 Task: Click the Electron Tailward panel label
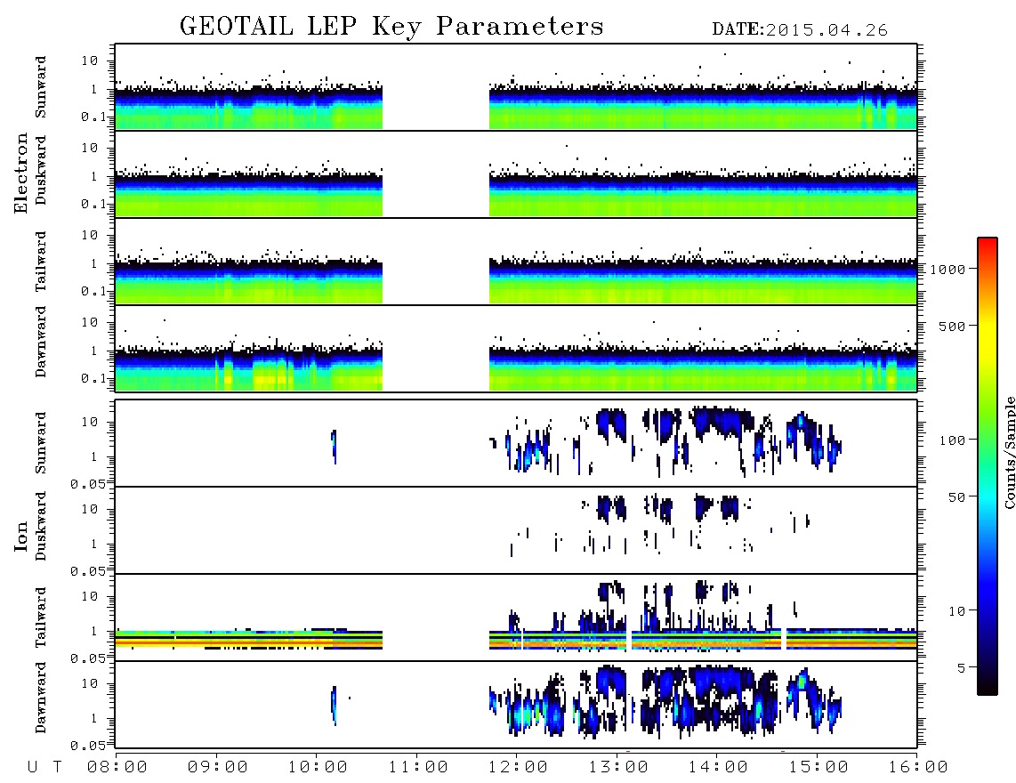click(41, 262)
